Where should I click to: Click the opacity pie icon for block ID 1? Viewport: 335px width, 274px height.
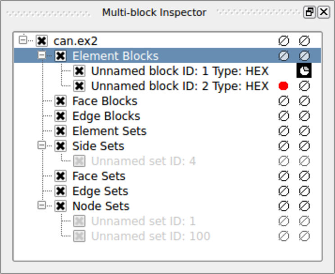pos(304,71)
